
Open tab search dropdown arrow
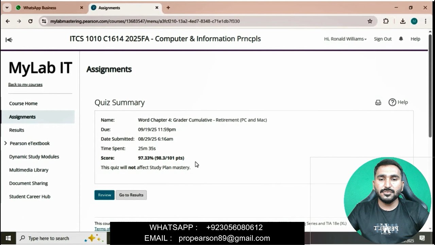tap(7, 7)
